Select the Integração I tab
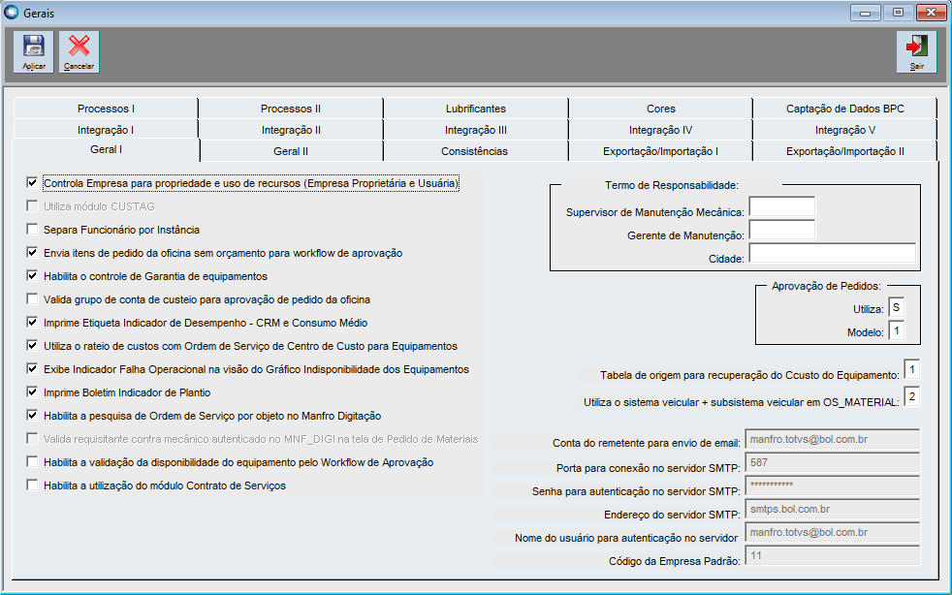The image size is (952, 595). [106, 130]
